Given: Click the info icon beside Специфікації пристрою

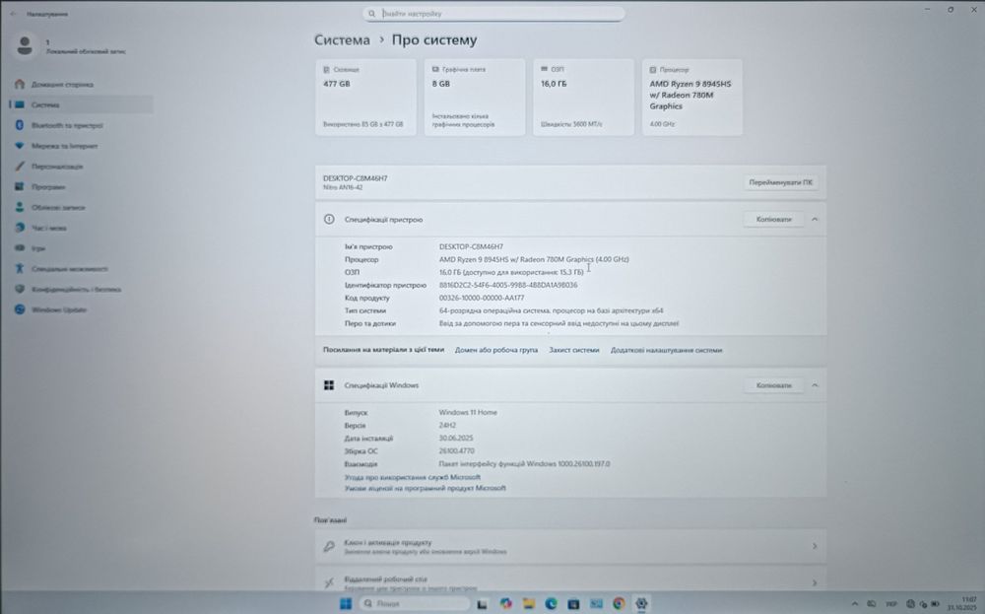Looking at the screenshot, I should tap(329, 220).
